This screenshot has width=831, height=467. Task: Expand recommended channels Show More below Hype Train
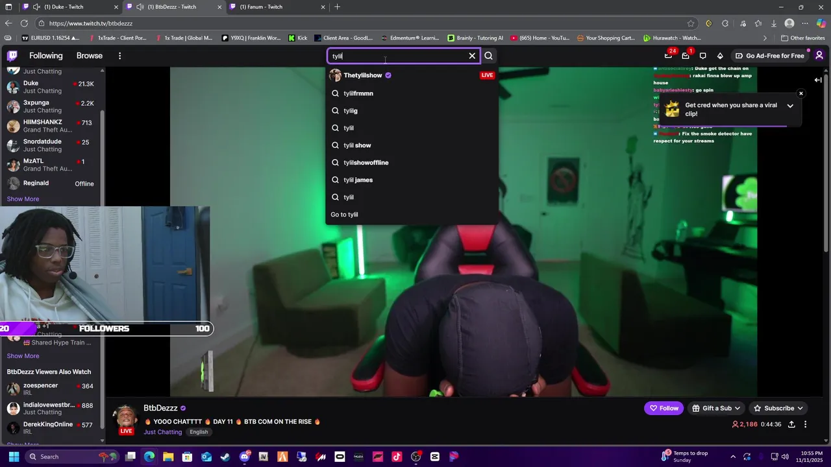23,356
